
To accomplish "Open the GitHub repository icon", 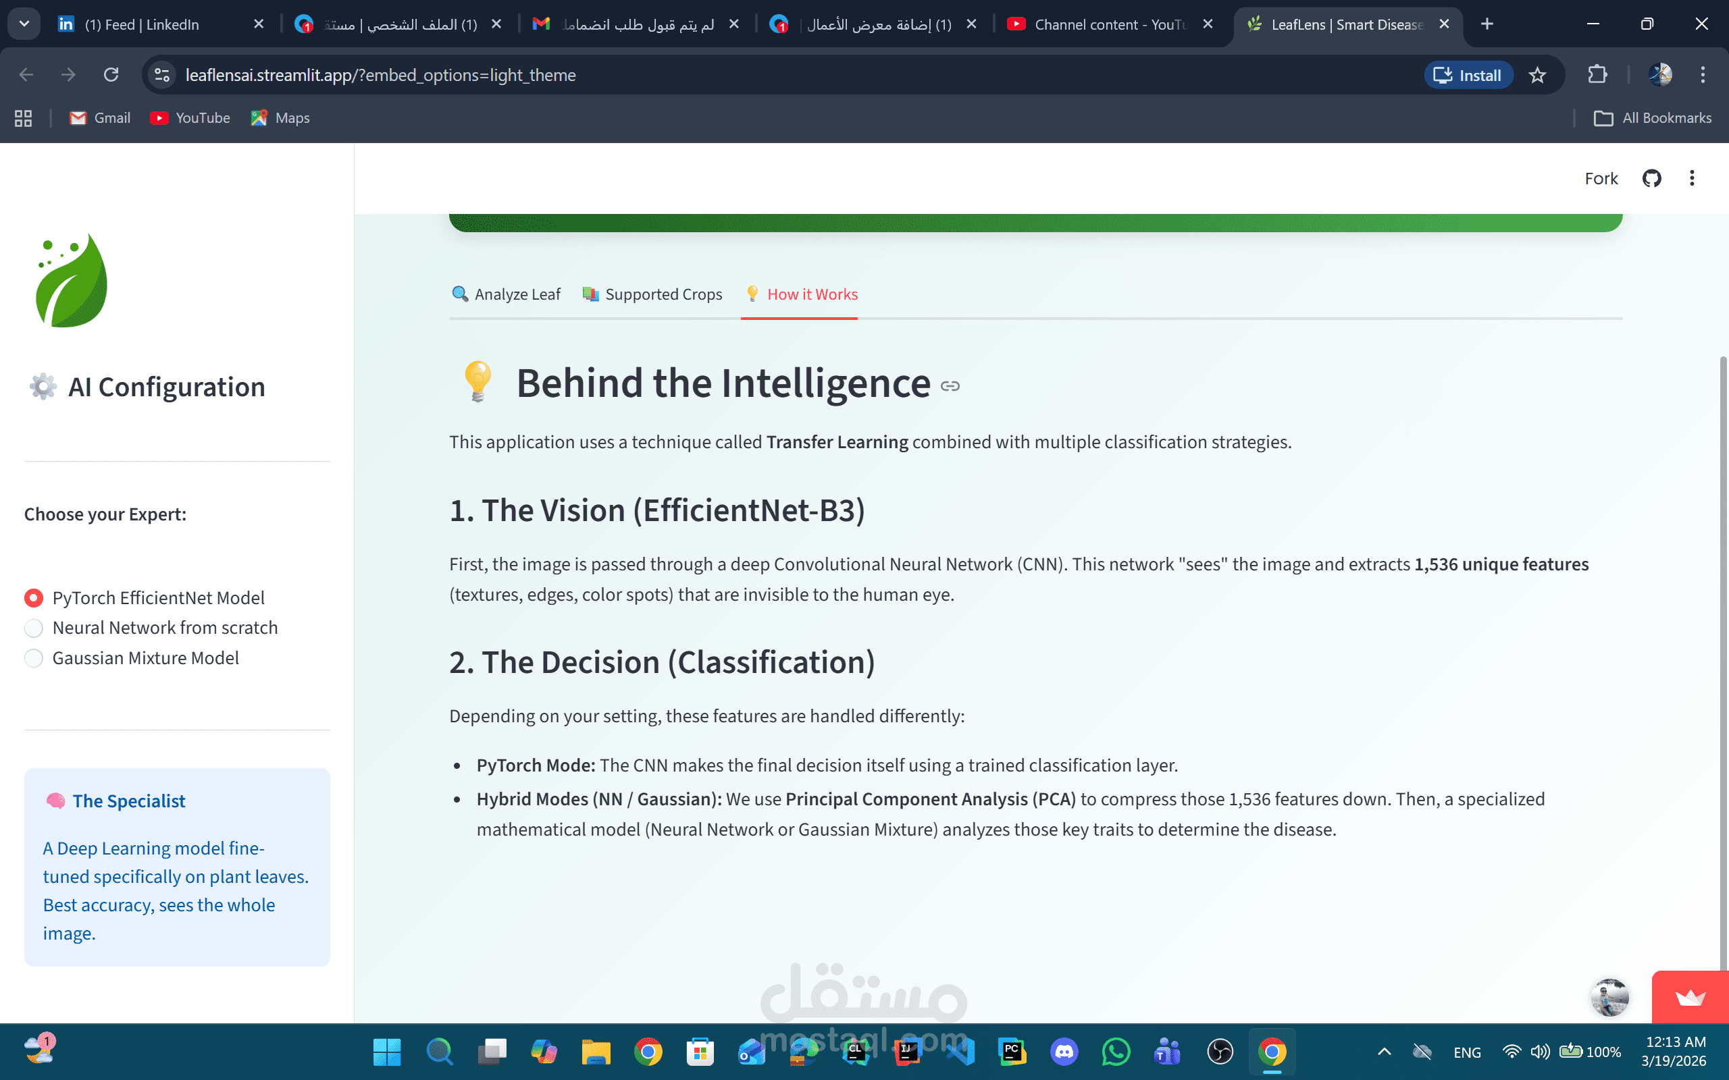I will tap(1651, 179).
